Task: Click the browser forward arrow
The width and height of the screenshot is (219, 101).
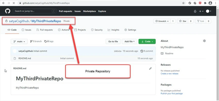Action: (9, 3)
